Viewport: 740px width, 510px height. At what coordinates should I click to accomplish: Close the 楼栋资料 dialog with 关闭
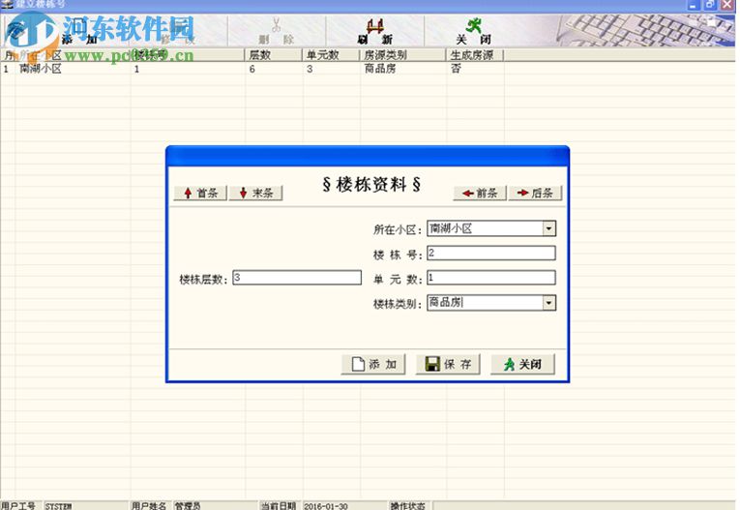tap(523, 364)
